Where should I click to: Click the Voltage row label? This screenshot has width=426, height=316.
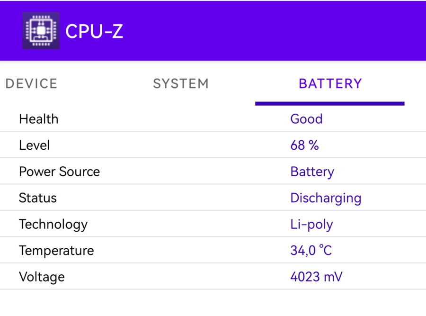(x=42, y=277)
